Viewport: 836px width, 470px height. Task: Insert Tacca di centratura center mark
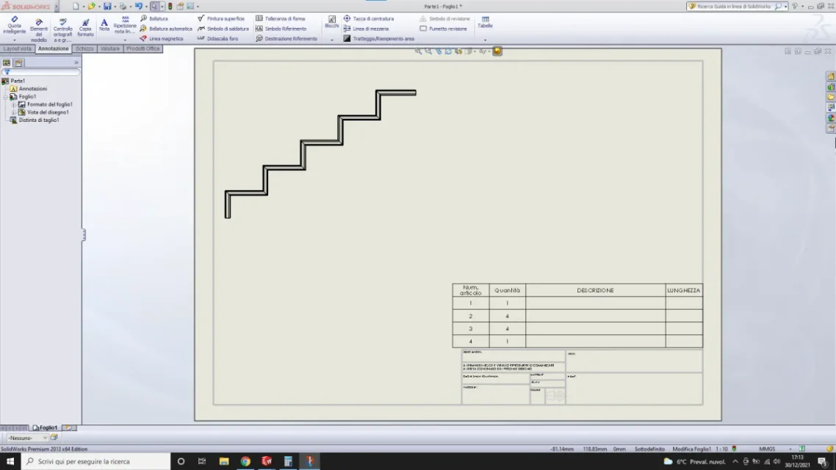369,18
